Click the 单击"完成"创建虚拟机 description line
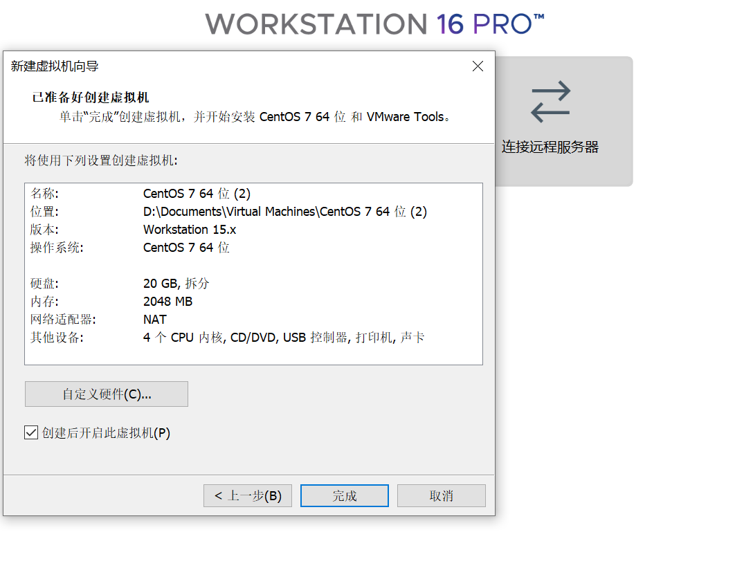 [x=255, y=117]
